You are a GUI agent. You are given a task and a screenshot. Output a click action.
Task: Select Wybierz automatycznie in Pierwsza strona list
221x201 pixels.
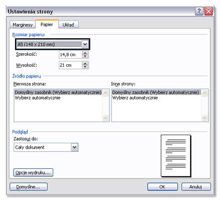click(x=38, y=98)
